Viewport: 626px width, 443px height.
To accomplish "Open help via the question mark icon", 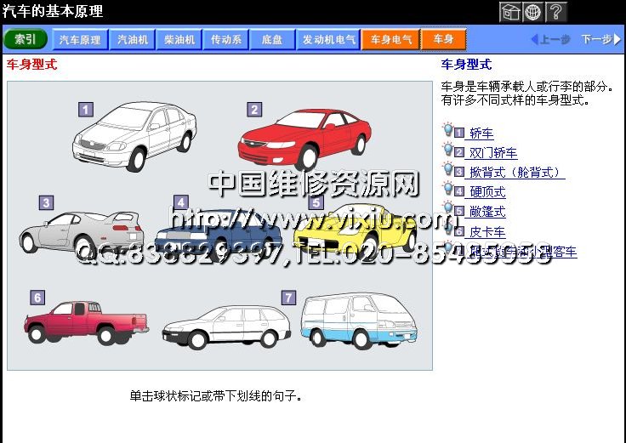I will [x=556, y=12].
